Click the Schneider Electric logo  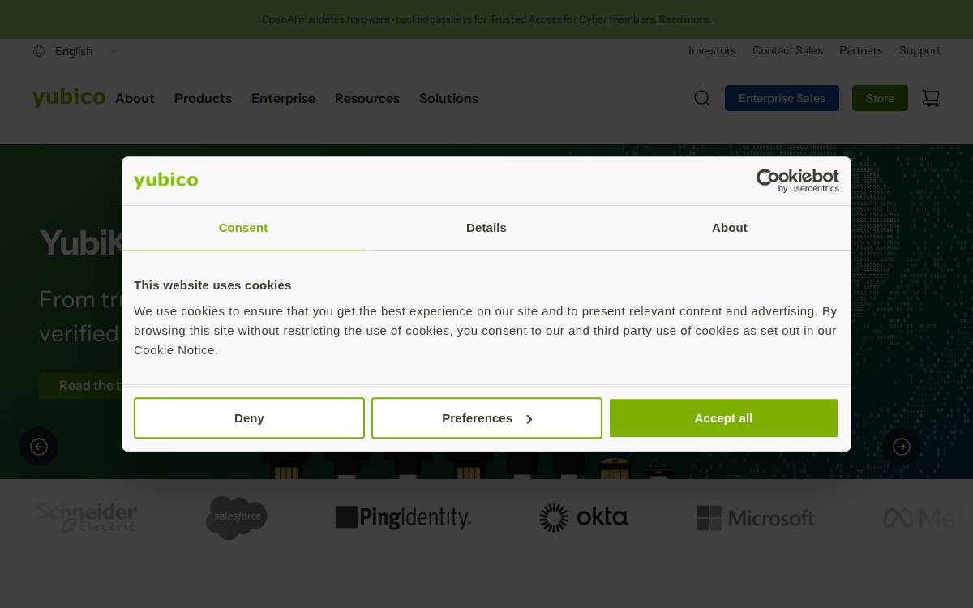point(86,517)
